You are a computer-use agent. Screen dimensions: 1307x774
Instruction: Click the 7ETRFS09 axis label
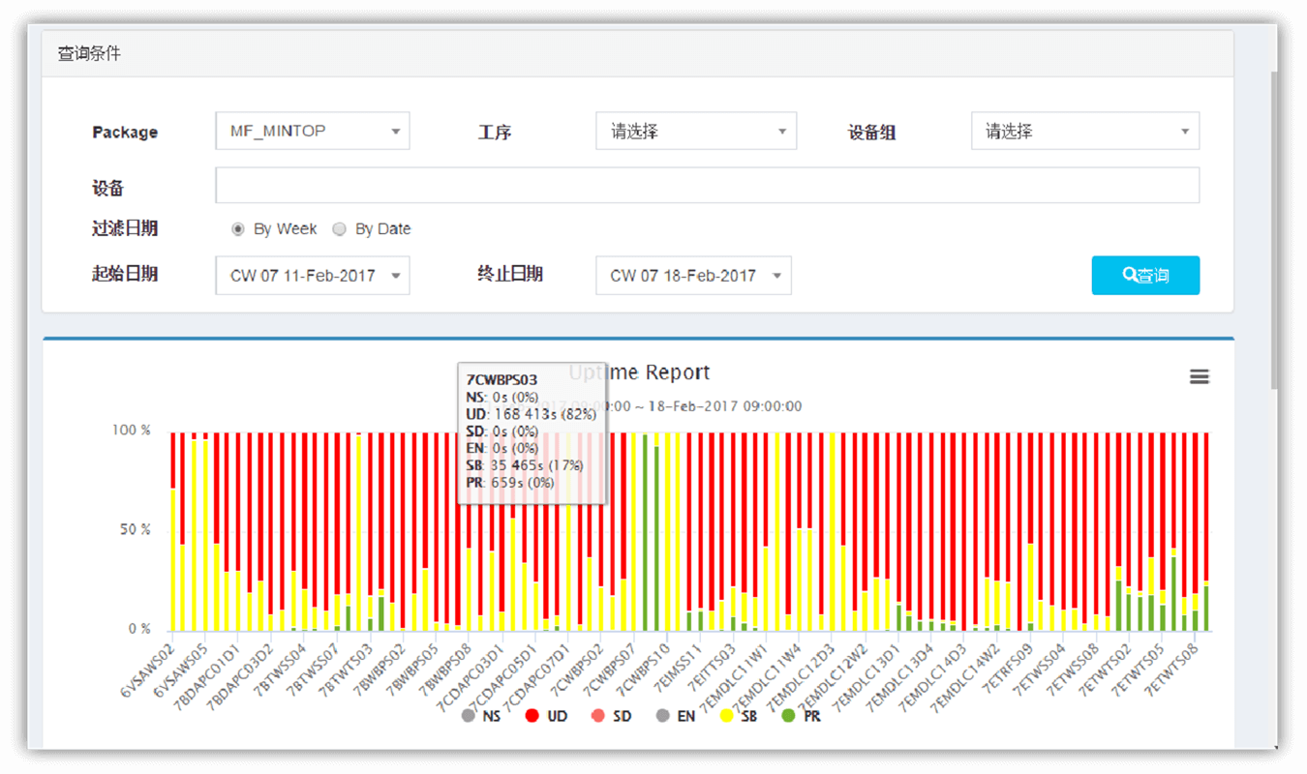[1007, 667]
